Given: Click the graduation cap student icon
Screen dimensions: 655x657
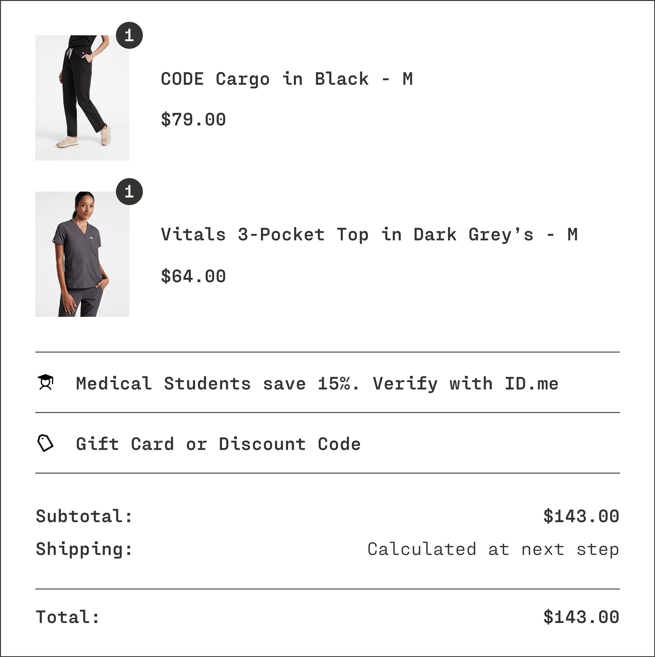Looking at the screenshot, I should (46, 383).
